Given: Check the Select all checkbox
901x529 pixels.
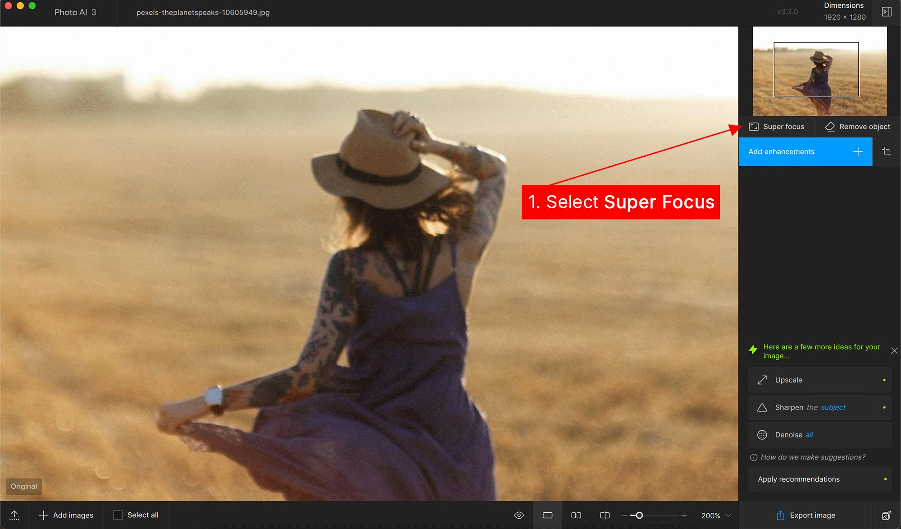Looking at the screenshot, I should pos(118,515).
